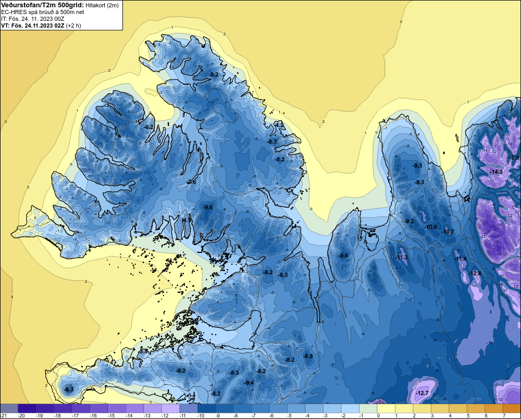
Task: Click the grey-blue swatch above -21
Action: (9, 408)
